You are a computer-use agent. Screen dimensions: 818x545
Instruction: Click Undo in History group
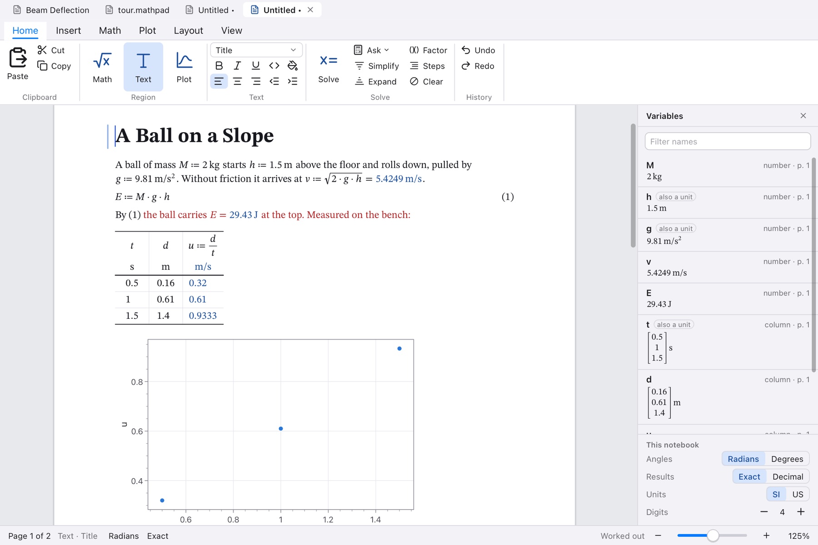(x=478, y=50)
